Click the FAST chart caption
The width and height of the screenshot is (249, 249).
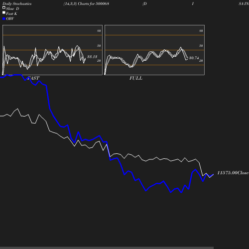[33, 78]
